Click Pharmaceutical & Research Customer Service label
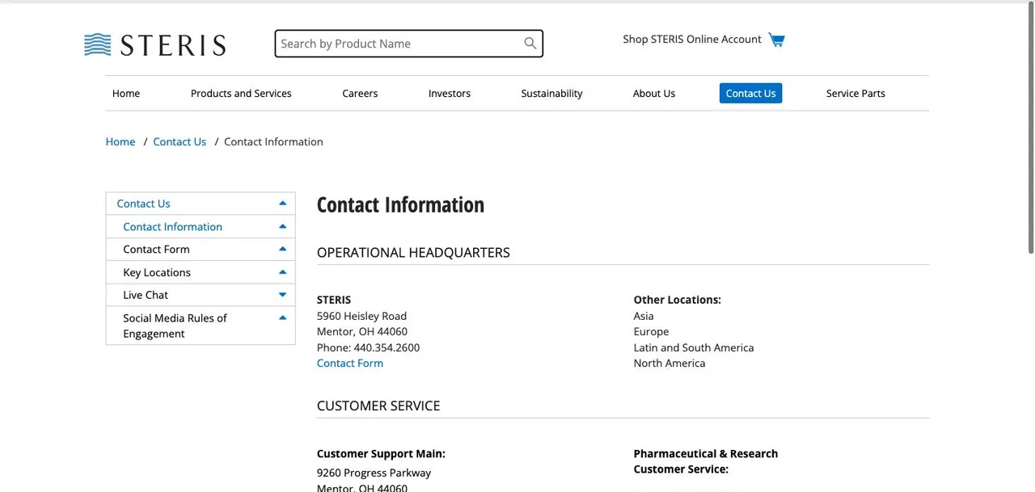Viewport: 1035px width, 492px height. pyautogui.click(x=706, y=461)
